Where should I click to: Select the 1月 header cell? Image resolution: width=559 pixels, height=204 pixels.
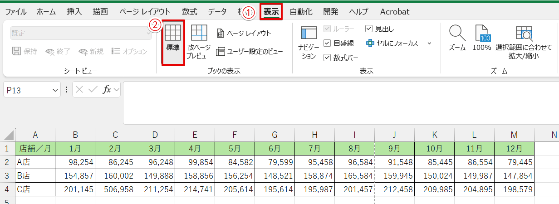point(75,148)
